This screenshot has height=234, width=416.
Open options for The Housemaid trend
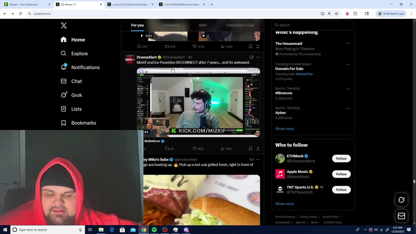pyautogui.click(x=348, y=43)
